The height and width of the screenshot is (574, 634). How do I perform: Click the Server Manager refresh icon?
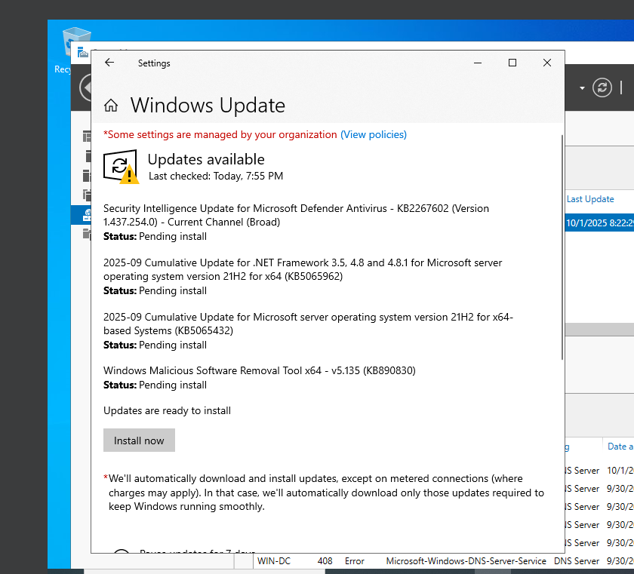(x=602, y=87)
